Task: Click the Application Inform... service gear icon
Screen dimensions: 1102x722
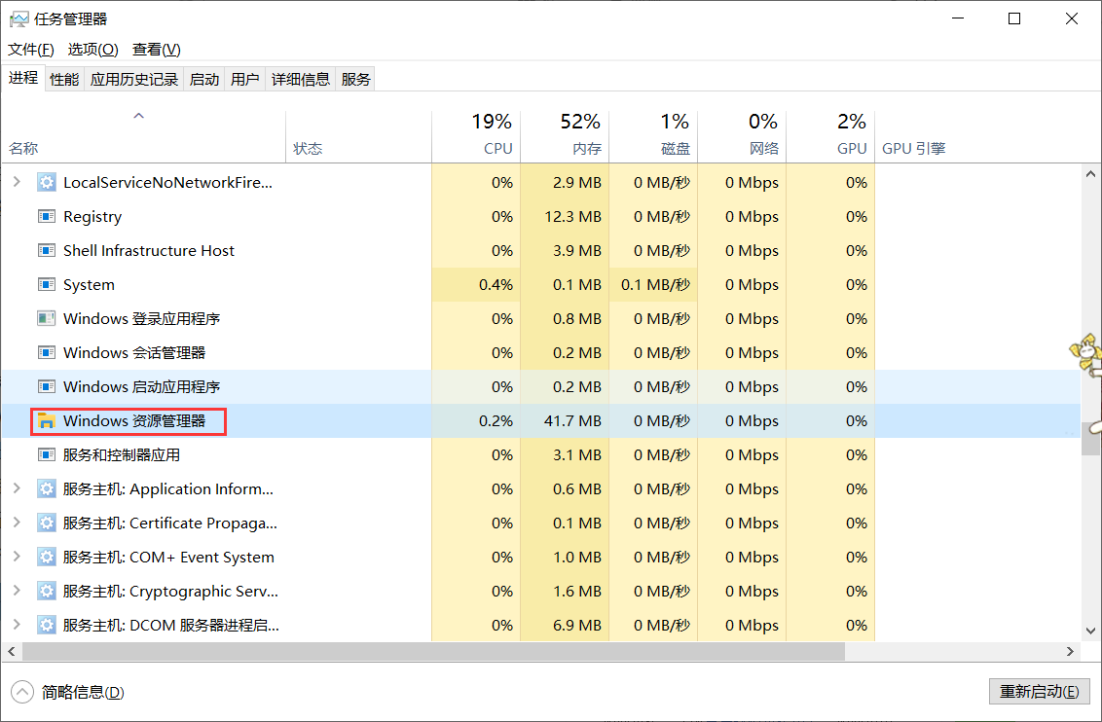Action: [x=47, y=488]
